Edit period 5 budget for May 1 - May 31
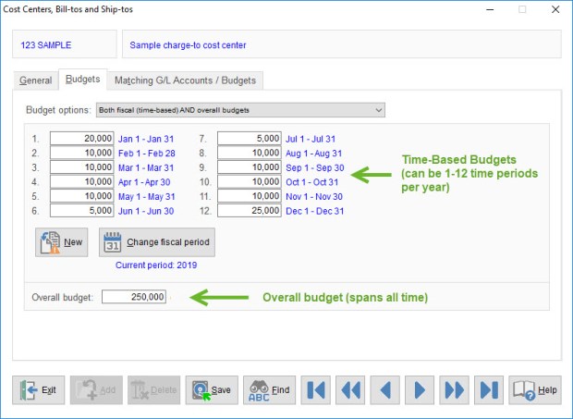Viewport: 573px width, 419px height. point(82,196)
